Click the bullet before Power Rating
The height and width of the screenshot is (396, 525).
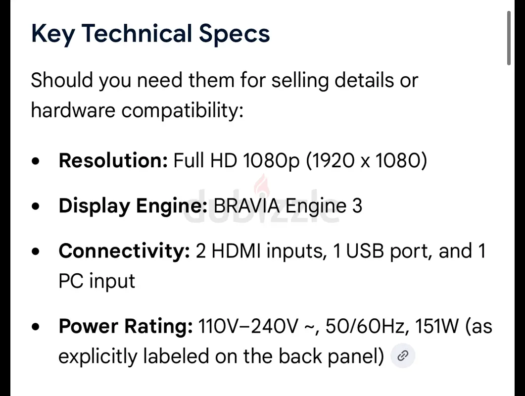coord(36,327)
